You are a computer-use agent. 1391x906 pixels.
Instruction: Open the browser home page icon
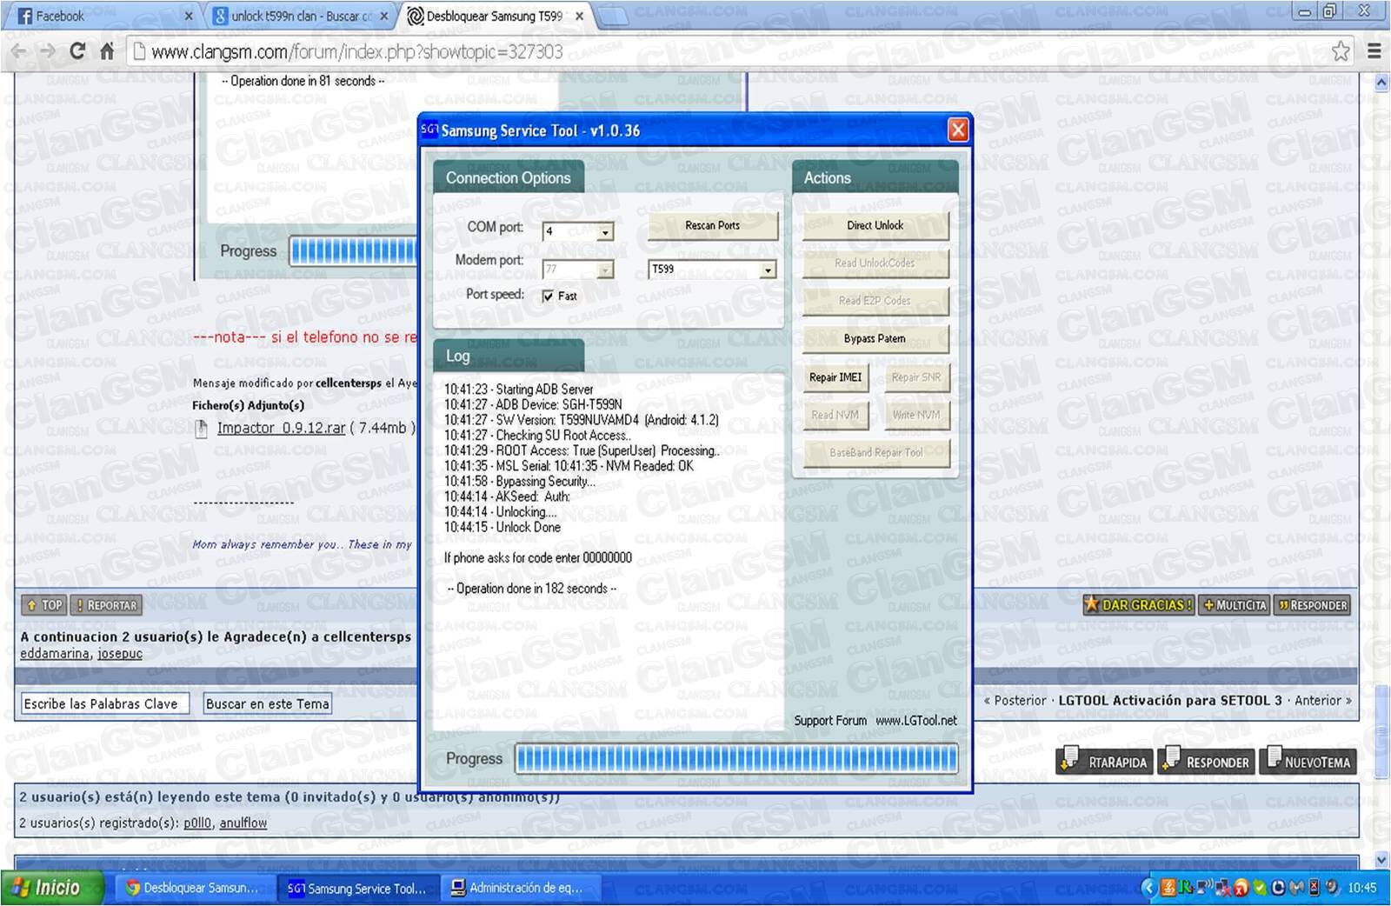[x=107, y=51]
